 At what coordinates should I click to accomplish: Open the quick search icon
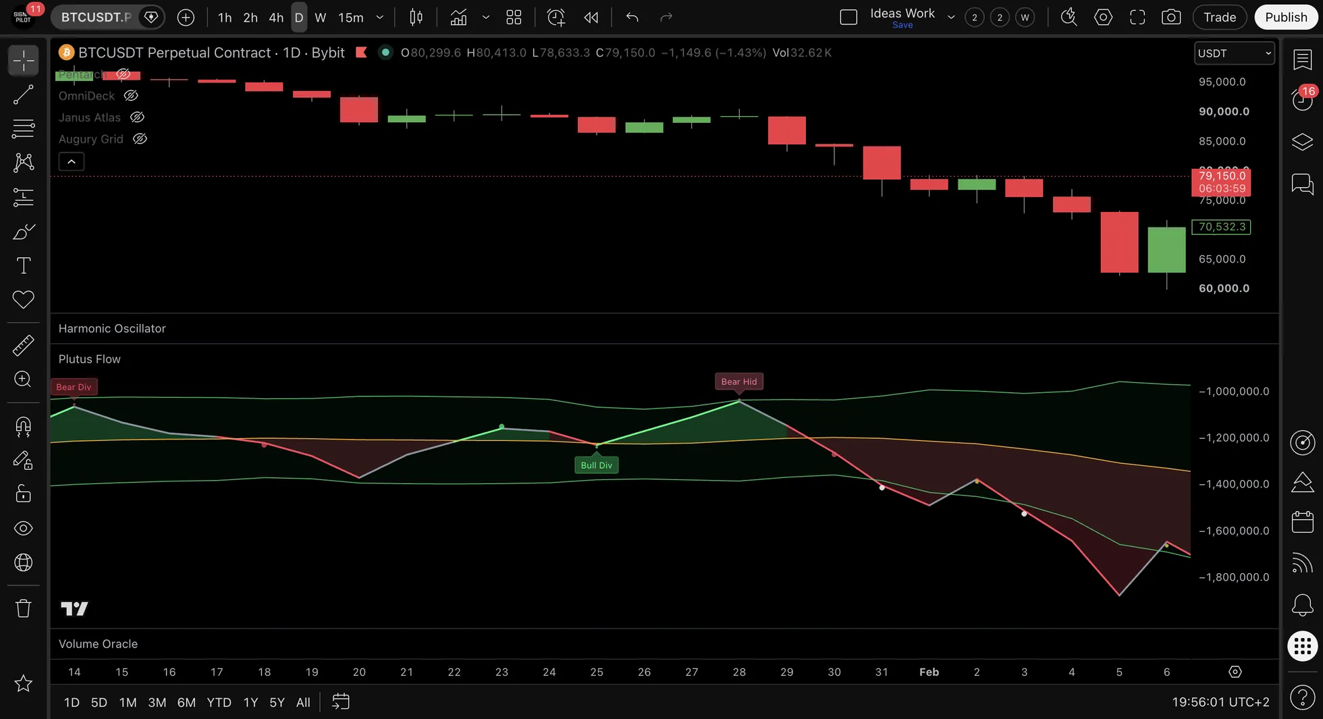point(1069,18)
